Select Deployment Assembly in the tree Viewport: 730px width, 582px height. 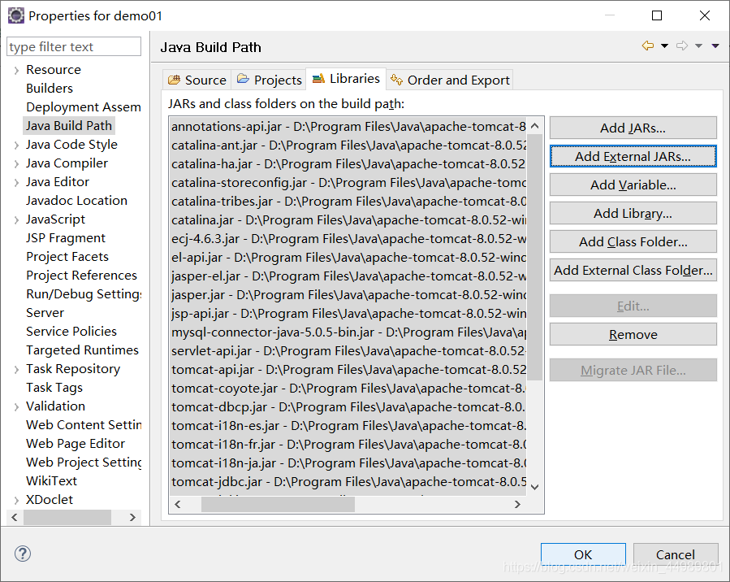pyautogui.click(x=84, y=107)
